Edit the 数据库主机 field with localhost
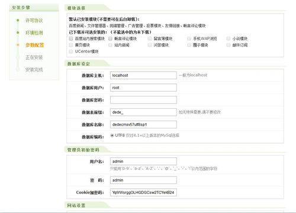The width and height of the screenshot is (296, 213). [143, 75]
